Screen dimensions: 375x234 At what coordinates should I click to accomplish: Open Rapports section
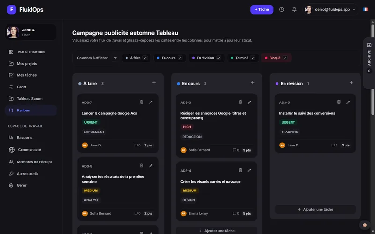point(30,137)
